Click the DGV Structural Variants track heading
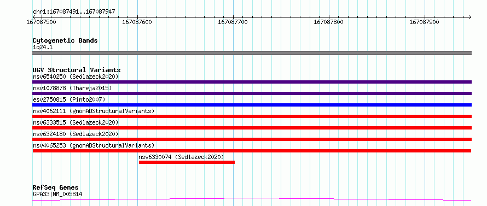The width and height of the screenshot is (487, 206). [77, 70]
